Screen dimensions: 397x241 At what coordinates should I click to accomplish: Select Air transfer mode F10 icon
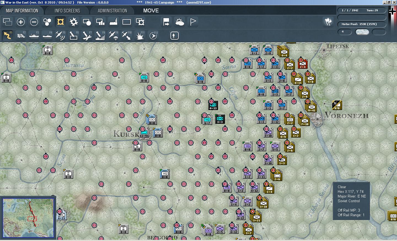click(127, 35)
